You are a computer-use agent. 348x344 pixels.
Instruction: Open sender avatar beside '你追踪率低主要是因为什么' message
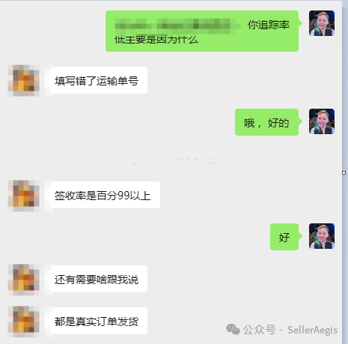tap(322, 23)
